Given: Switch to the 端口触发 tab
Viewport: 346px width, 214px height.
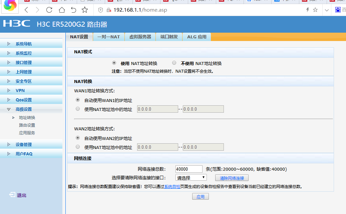Looking at the screenshot, I should tap(169, 37).
